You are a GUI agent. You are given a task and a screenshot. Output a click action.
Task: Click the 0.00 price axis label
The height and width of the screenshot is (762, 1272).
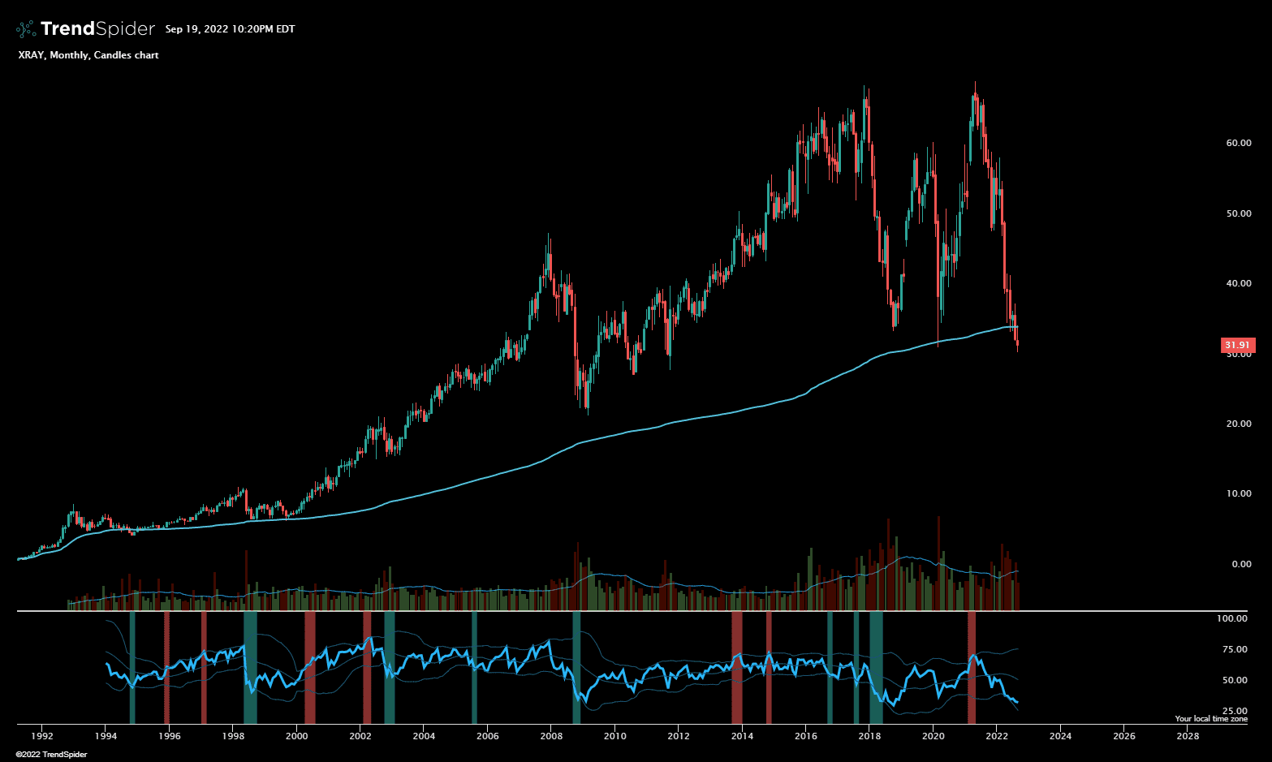[x=1241, y=564]
